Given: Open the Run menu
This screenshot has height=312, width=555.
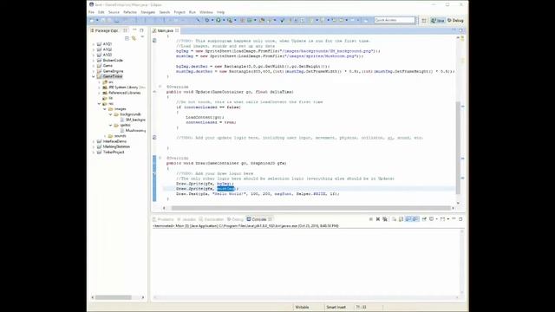Looking at the screenshot, I should 193,12.
